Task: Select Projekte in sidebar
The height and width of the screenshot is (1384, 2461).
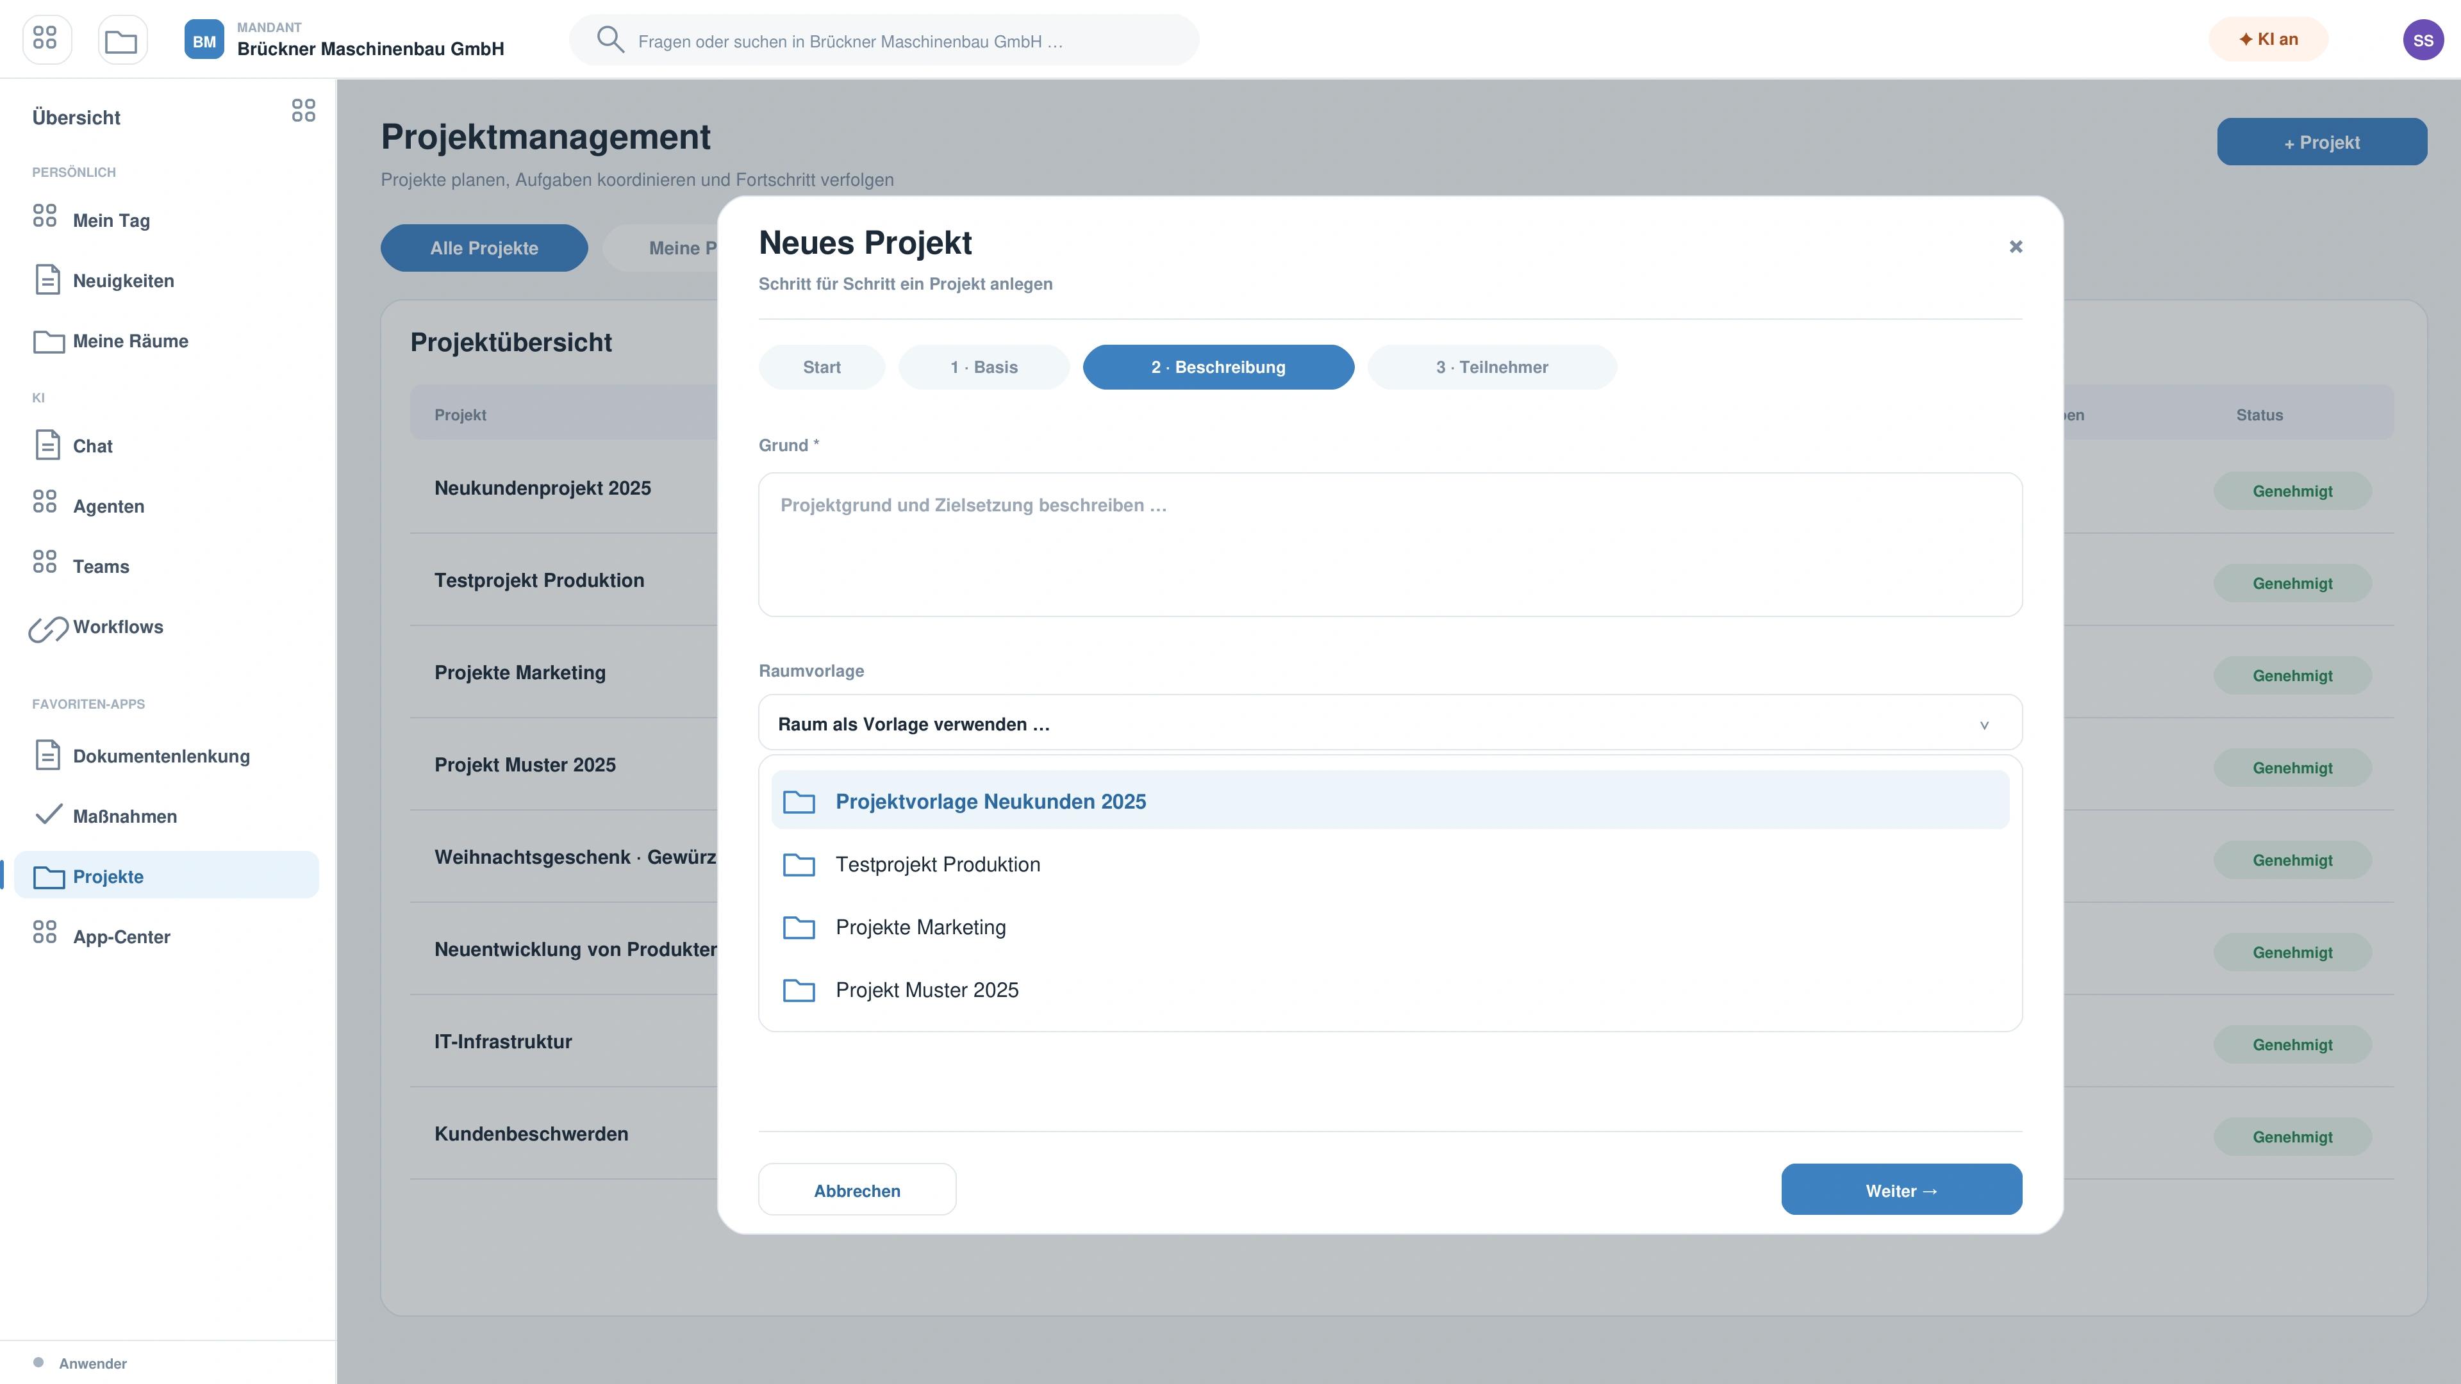Action: (x=166, y=876)
